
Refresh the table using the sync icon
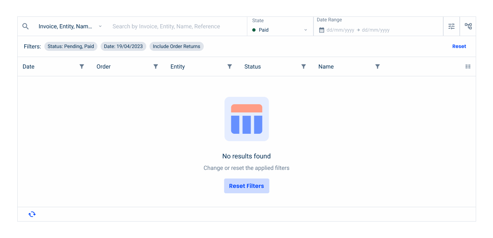[32, 214]
